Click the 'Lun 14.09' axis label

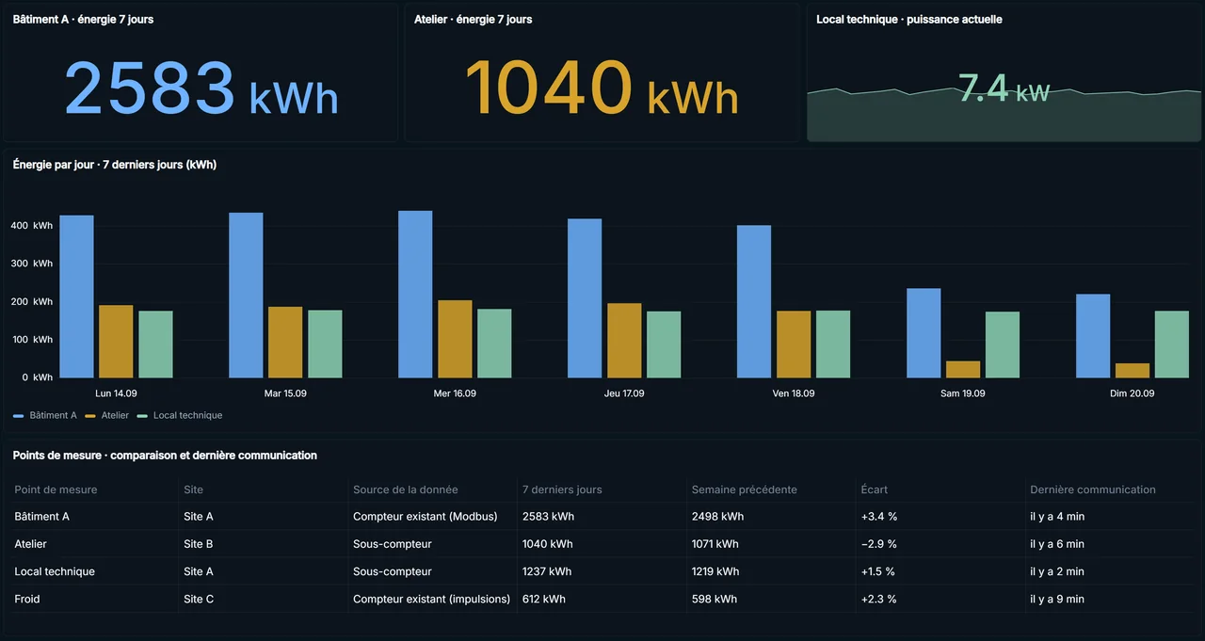116,393
